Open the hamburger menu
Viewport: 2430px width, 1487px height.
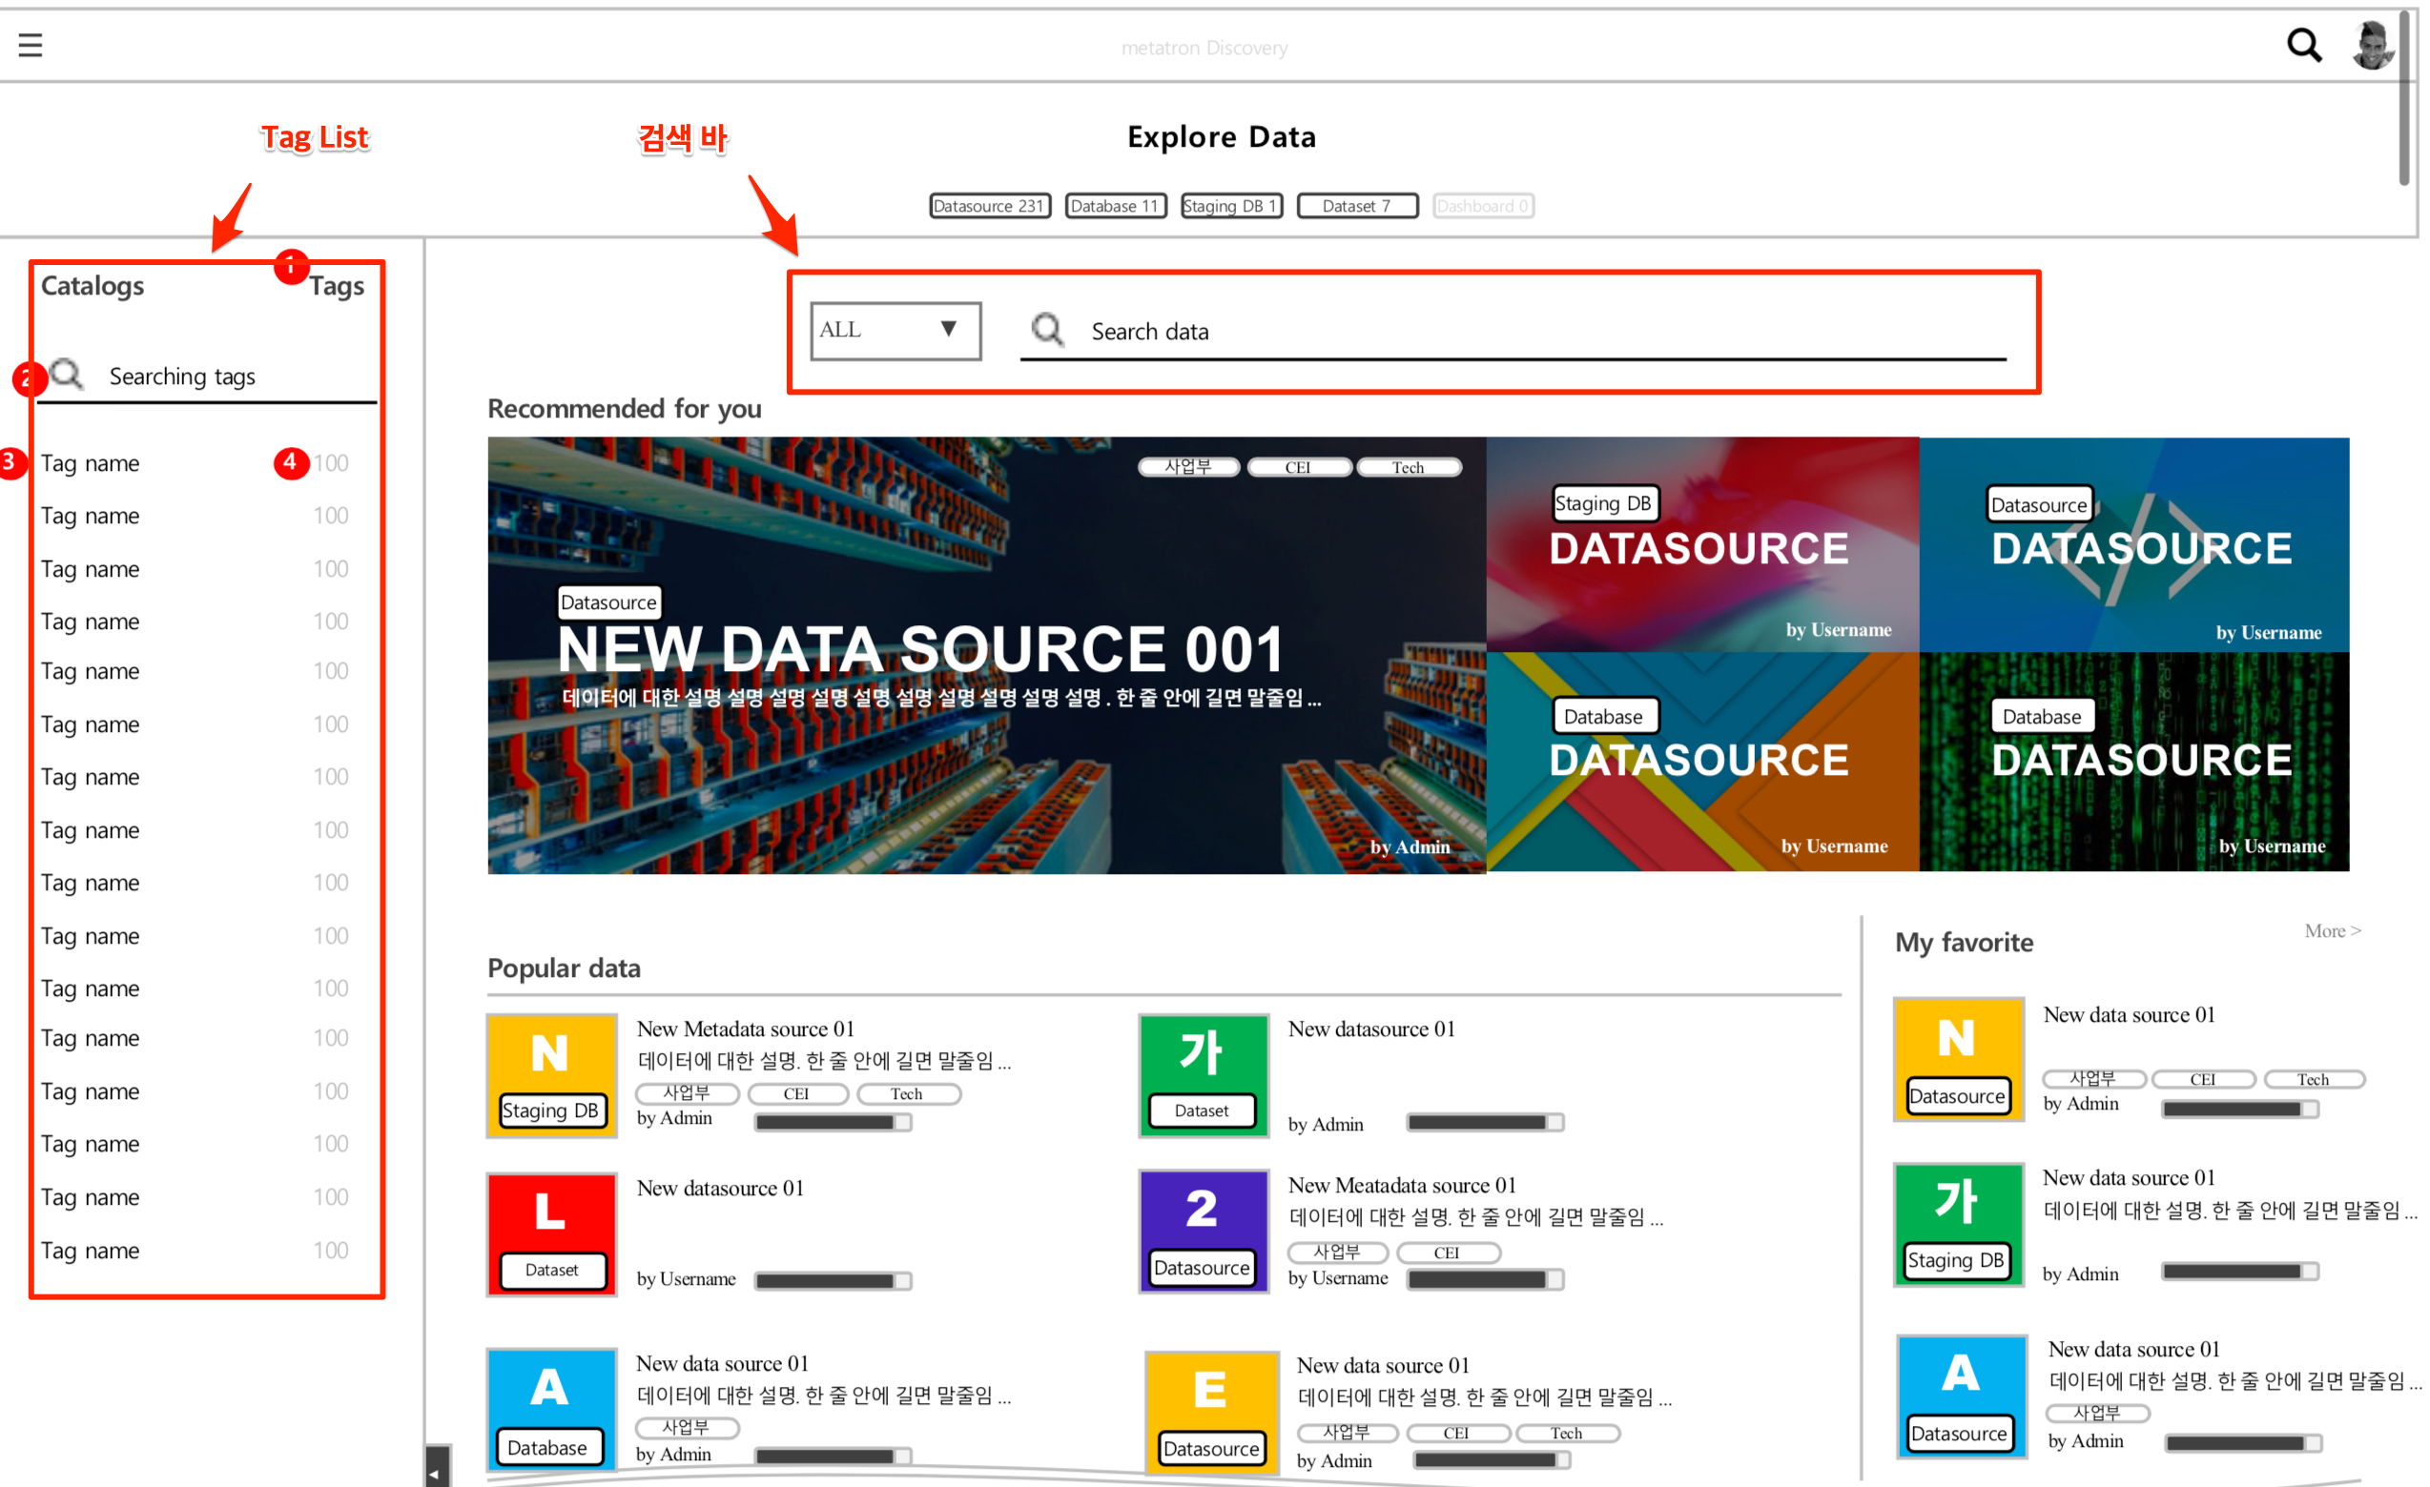pyautogui.click(x=30, y=46)
